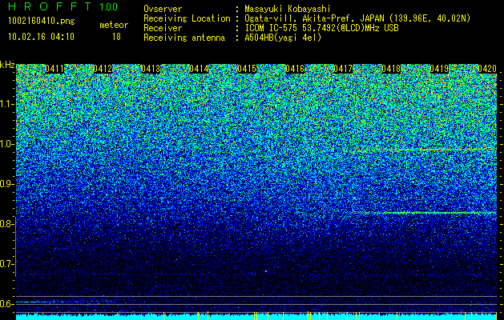
Task: Select the file name 1002160410.png
Action: click(41, 21)
